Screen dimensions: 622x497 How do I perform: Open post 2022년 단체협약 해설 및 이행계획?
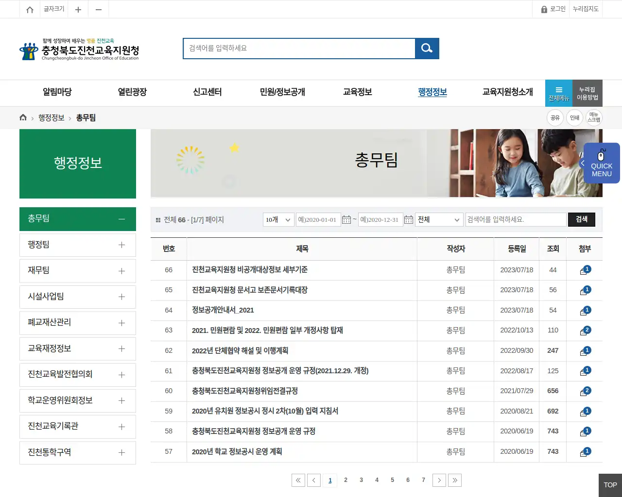coord(240,350)
